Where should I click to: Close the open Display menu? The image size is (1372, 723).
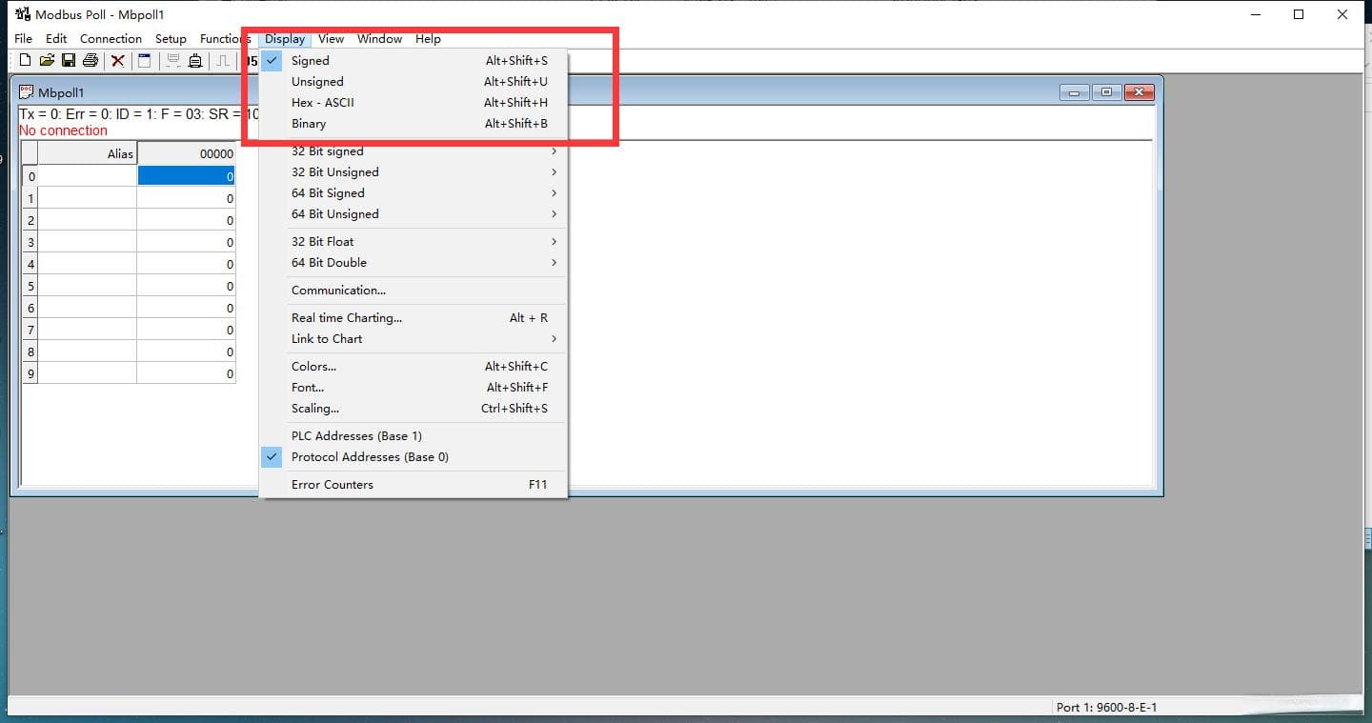pos(285,39)
